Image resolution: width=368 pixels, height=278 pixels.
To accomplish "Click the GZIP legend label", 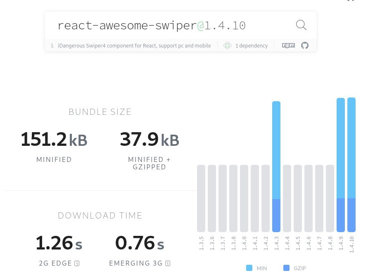I will (x=300, y=268).
